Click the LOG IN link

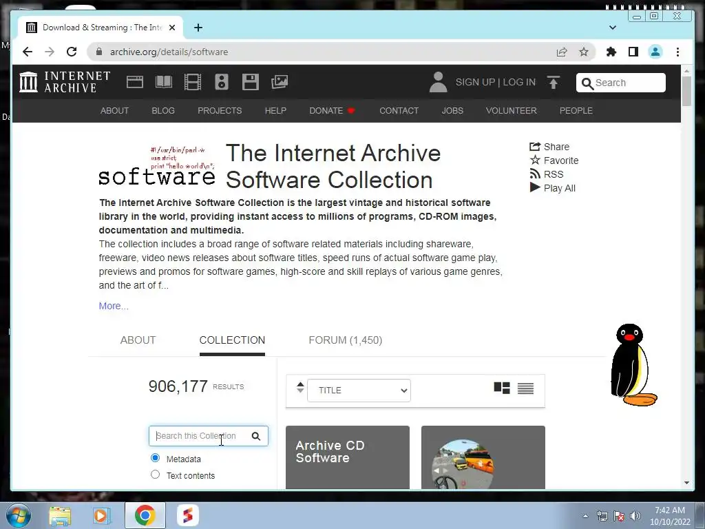[519, 82]
